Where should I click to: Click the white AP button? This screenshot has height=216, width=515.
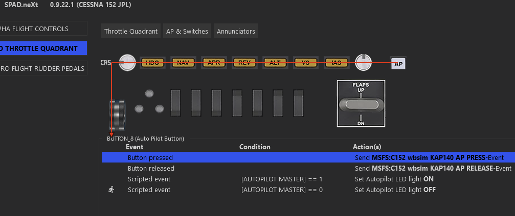pos(398,64)
